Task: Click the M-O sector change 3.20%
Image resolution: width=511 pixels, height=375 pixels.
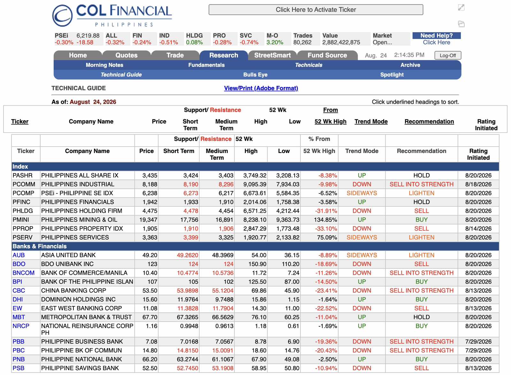Action: [275, 42]
